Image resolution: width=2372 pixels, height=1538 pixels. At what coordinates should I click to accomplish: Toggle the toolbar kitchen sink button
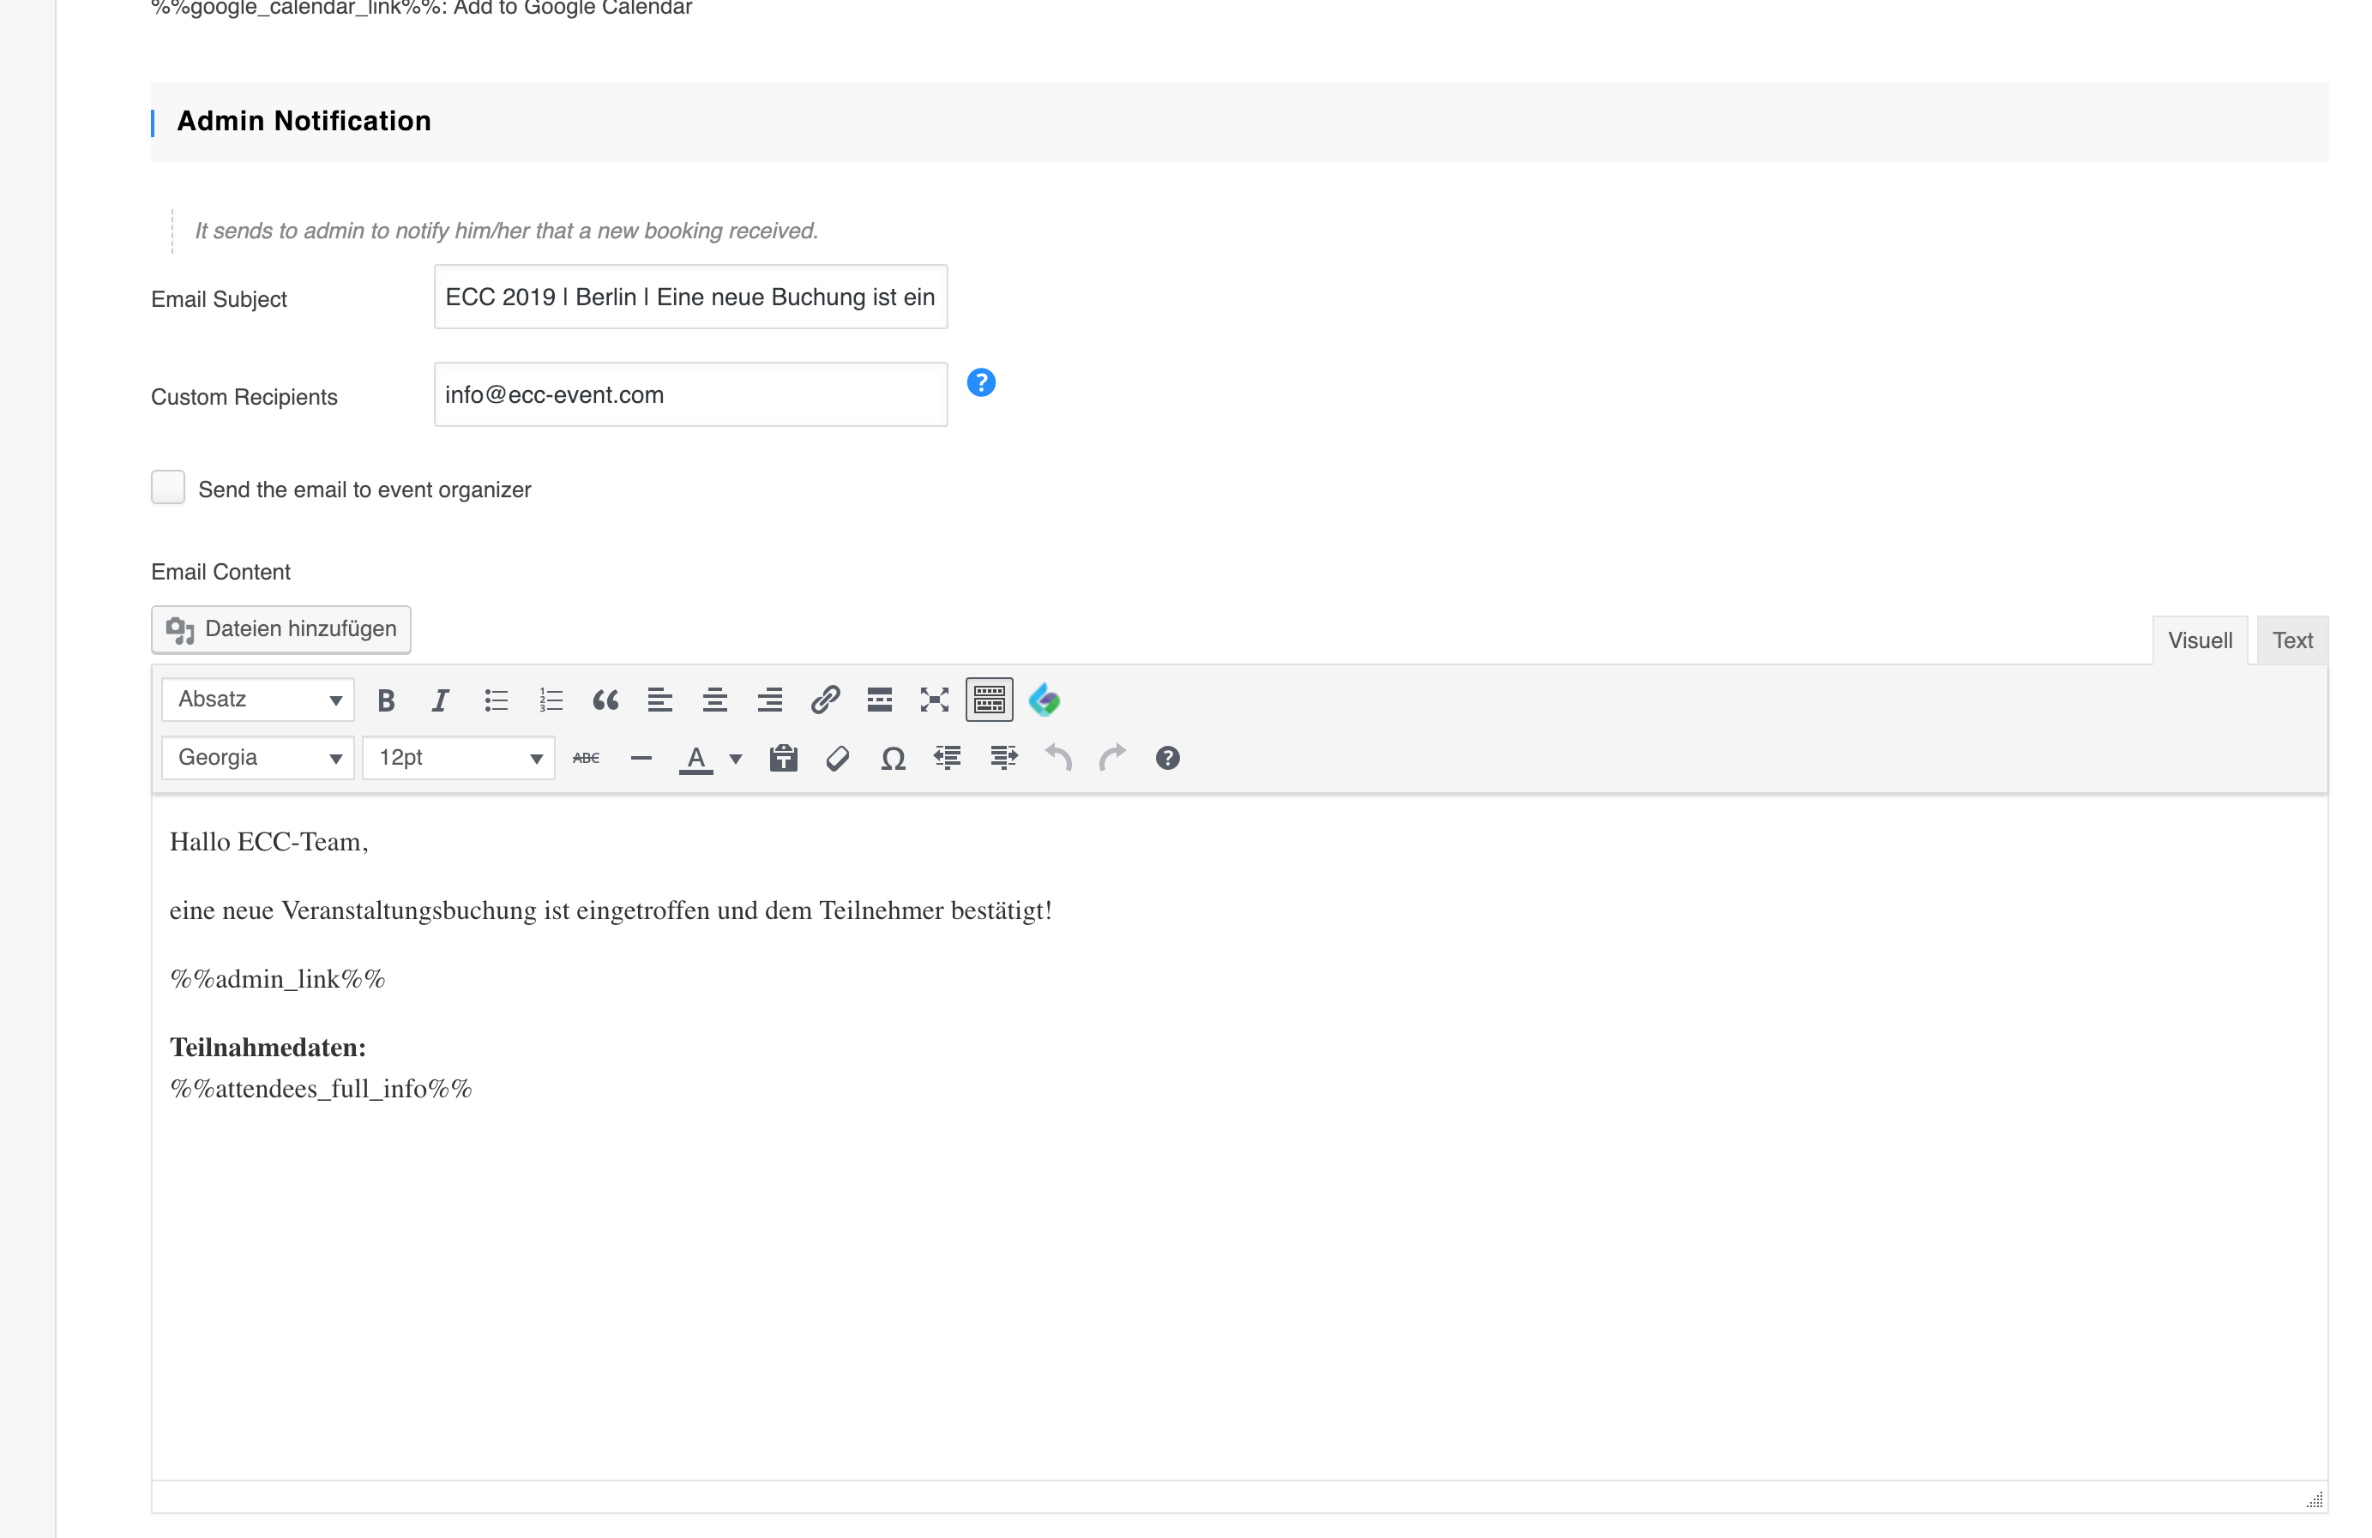tap(989, 700)
